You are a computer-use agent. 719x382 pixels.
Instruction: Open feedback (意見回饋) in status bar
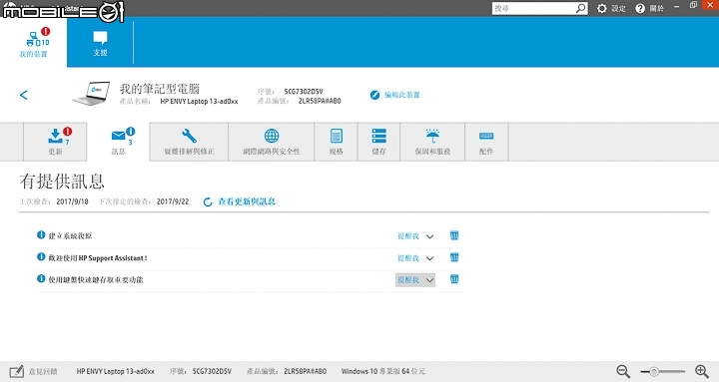click(34, 371)
